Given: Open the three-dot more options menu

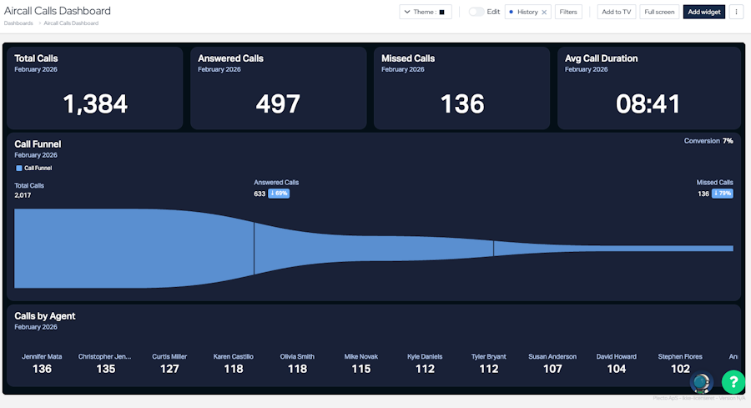Looking at the screenshot, I should coord(736,12).
